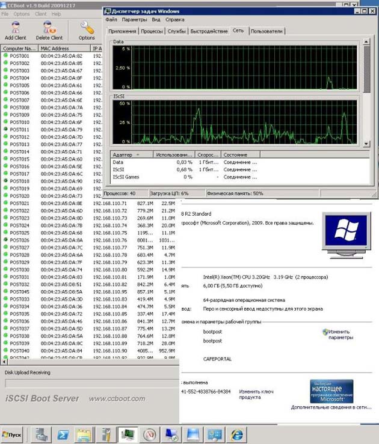Click Физическая память status bar entry
The height and width of the screenshot is (444, 379).
(x=235, y=193)
